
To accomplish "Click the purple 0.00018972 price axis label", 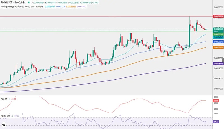I will [218, 63].
